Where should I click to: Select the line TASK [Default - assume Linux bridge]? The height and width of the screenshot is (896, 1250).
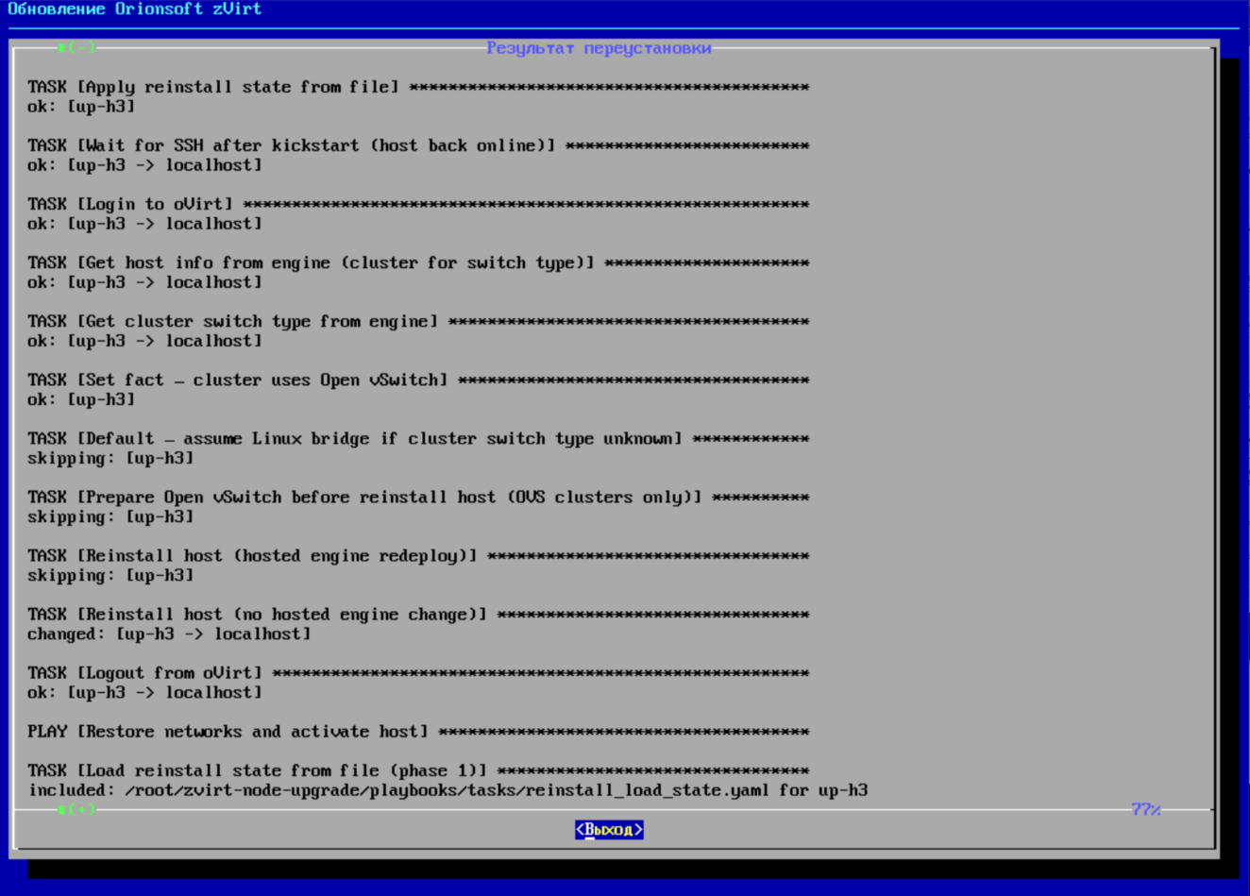[x=418, y=438]
